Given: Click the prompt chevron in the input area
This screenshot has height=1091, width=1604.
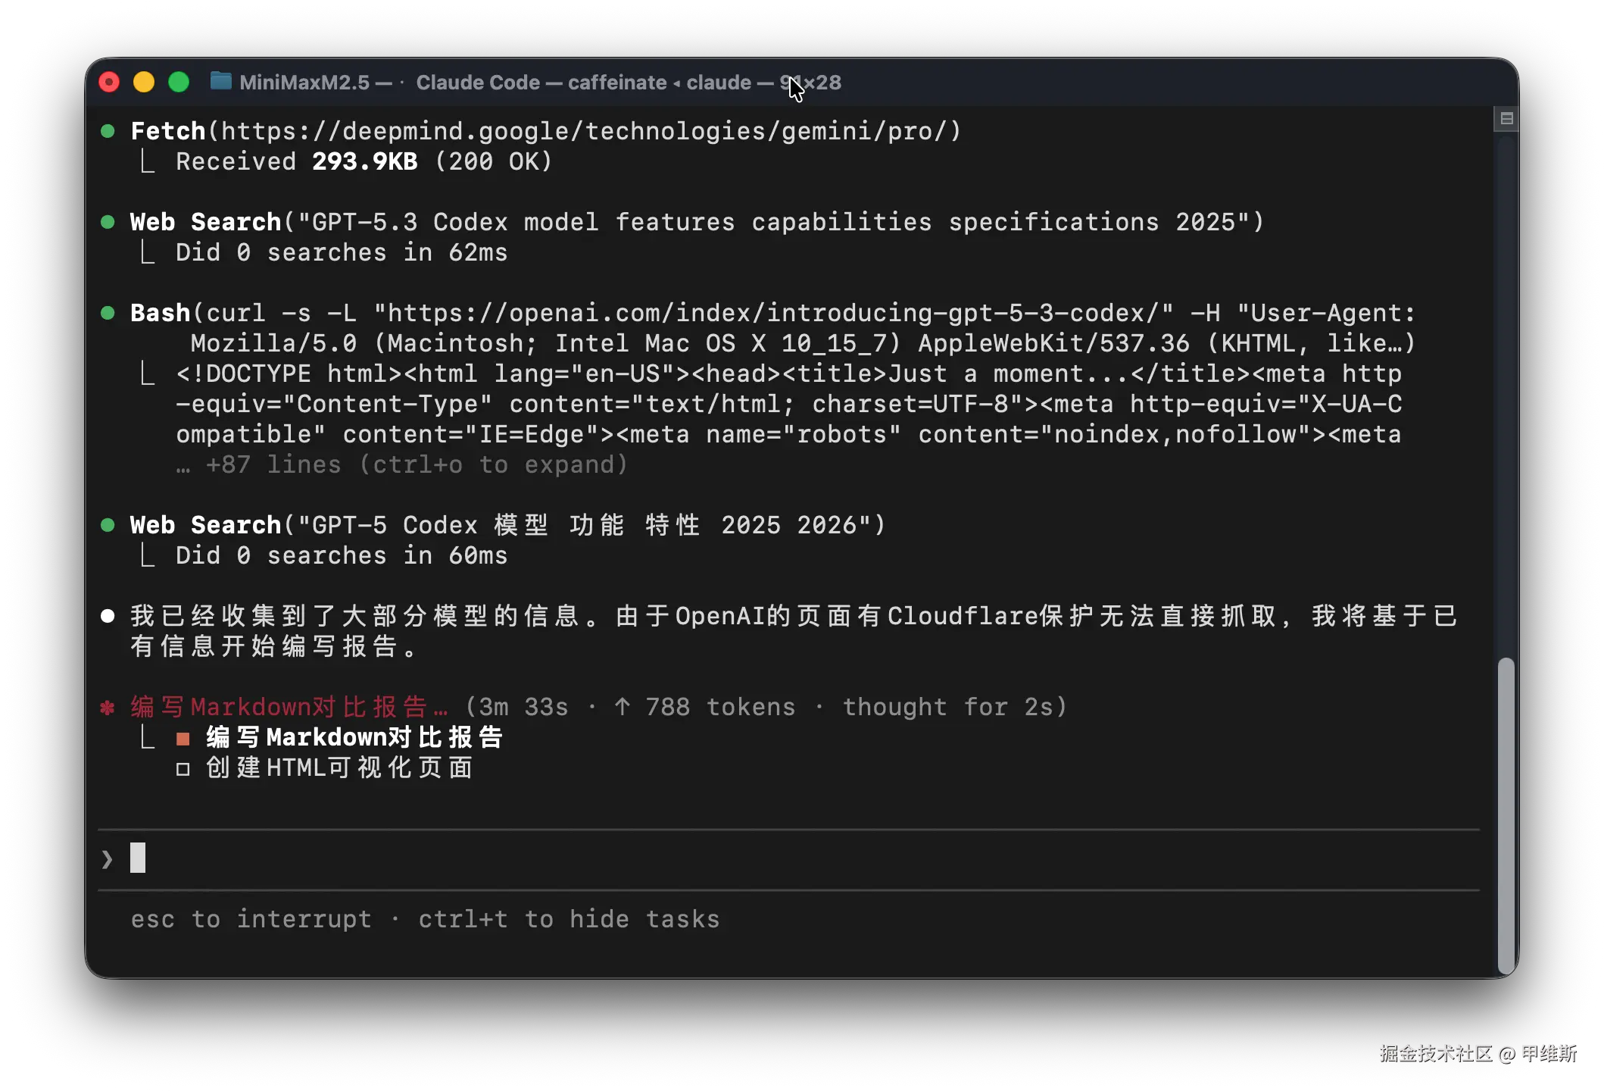Looking at the screenshot, I should (107, 859).
